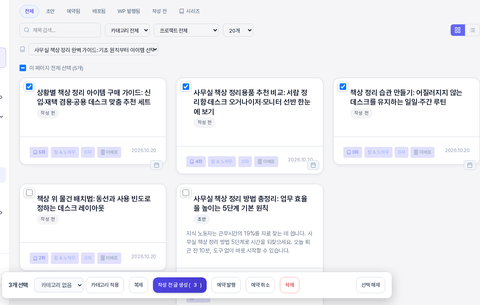Viewport: 480px width, 305px height.
Task: Open 상황별 책상 정리 아이템 구매 가이드 title
Action: [94, 97]
